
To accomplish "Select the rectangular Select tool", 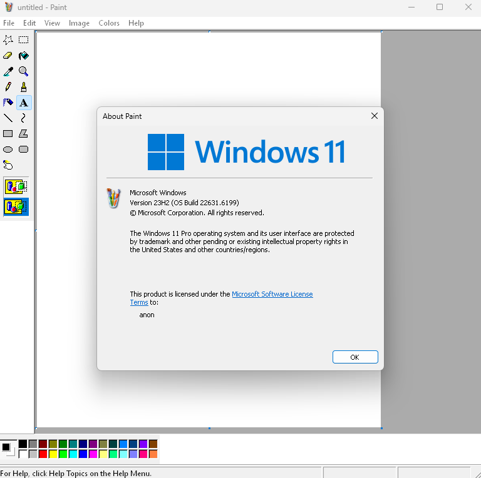I will click(x=24, y=40).
